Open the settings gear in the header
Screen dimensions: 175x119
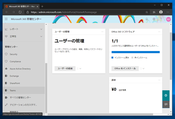[x=154, y=19]
